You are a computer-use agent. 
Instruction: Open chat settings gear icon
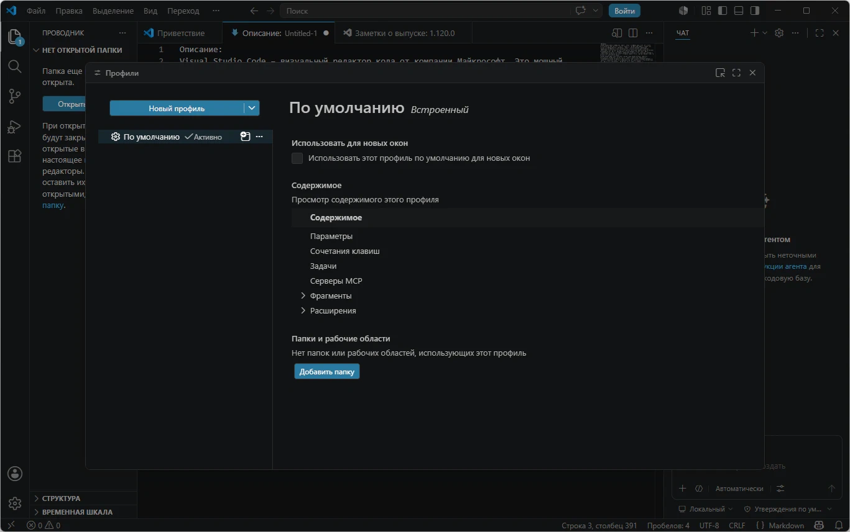click(779, 33)
